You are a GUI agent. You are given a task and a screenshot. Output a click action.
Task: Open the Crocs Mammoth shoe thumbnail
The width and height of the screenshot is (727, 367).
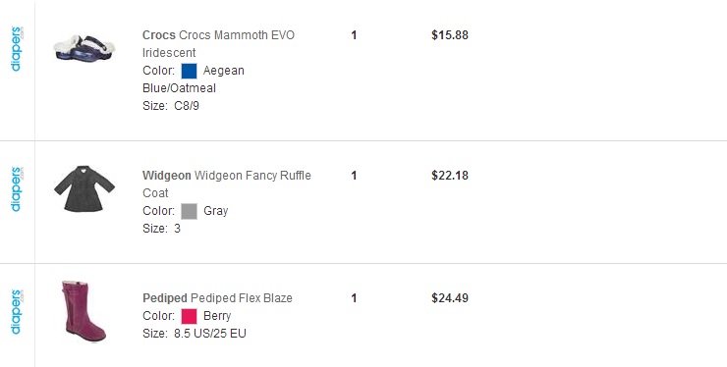(84, 48)
